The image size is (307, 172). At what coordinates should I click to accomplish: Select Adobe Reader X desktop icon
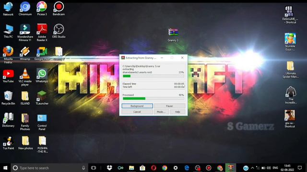[x=42, y=33]
